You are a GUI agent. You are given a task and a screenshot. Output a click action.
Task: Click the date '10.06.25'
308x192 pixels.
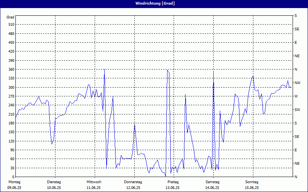pyautogui.click(x=54, y=188)
